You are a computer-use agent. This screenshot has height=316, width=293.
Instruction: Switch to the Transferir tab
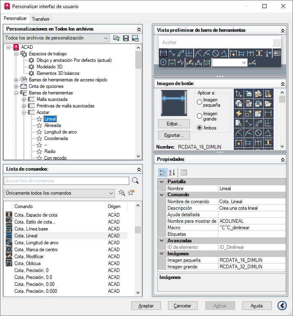pyautogui.click(x=40, y=19)
